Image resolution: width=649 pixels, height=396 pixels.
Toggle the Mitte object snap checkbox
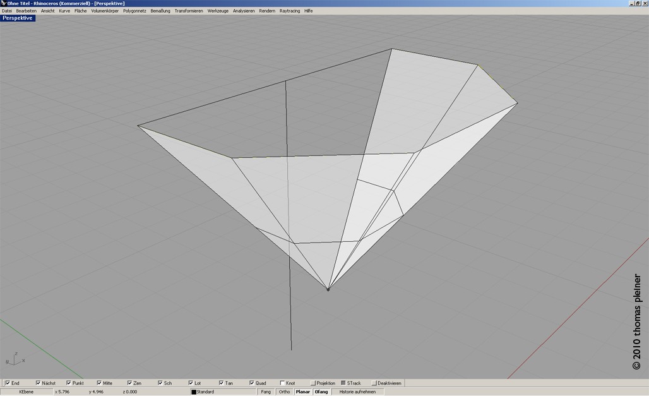(x=99, y=383)
